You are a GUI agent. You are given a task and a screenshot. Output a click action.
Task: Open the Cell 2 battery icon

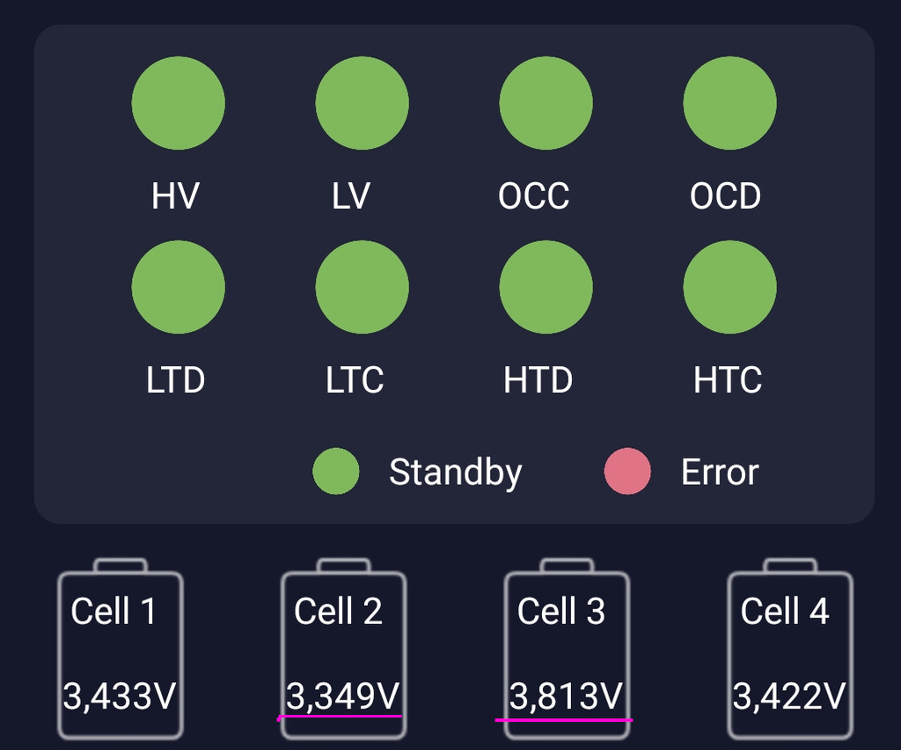[344, 648]
